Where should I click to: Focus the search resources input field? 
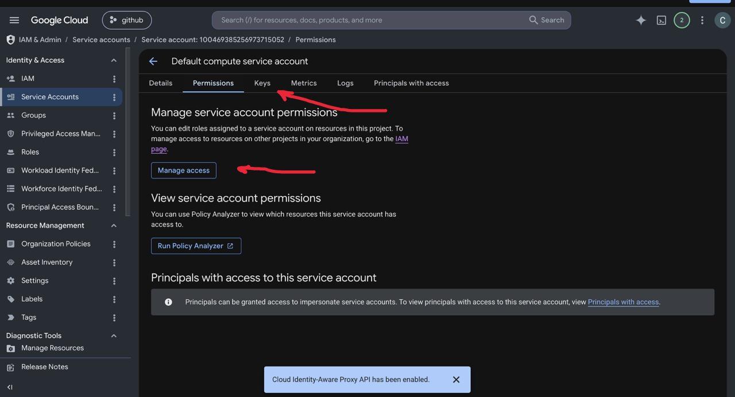coord(373,20)
